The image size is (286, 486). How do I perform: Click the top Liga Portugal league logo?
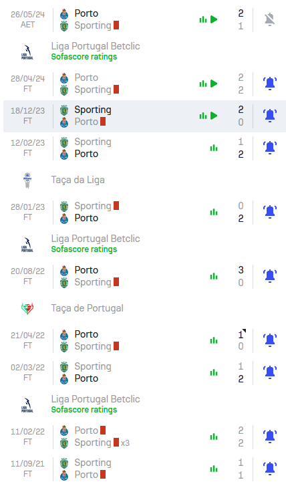pos(27,52)
